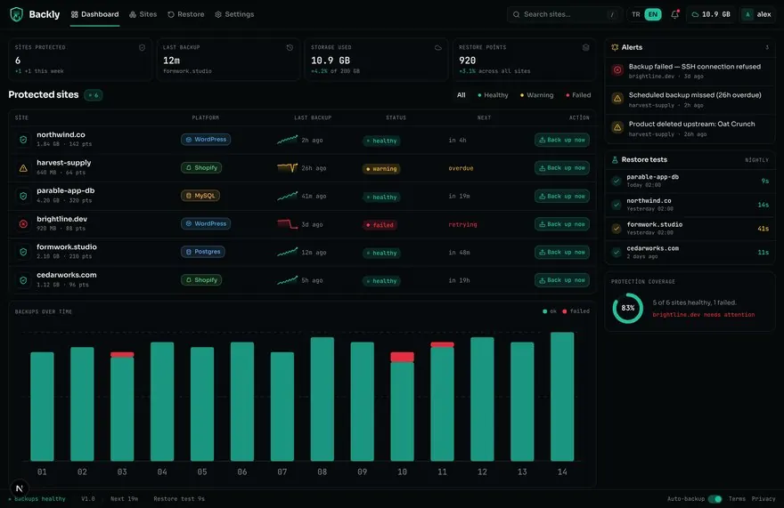This screenshot has width=784, height=508.
Task: Click the red failed segment on bar 10
Action: pos(402,357)
